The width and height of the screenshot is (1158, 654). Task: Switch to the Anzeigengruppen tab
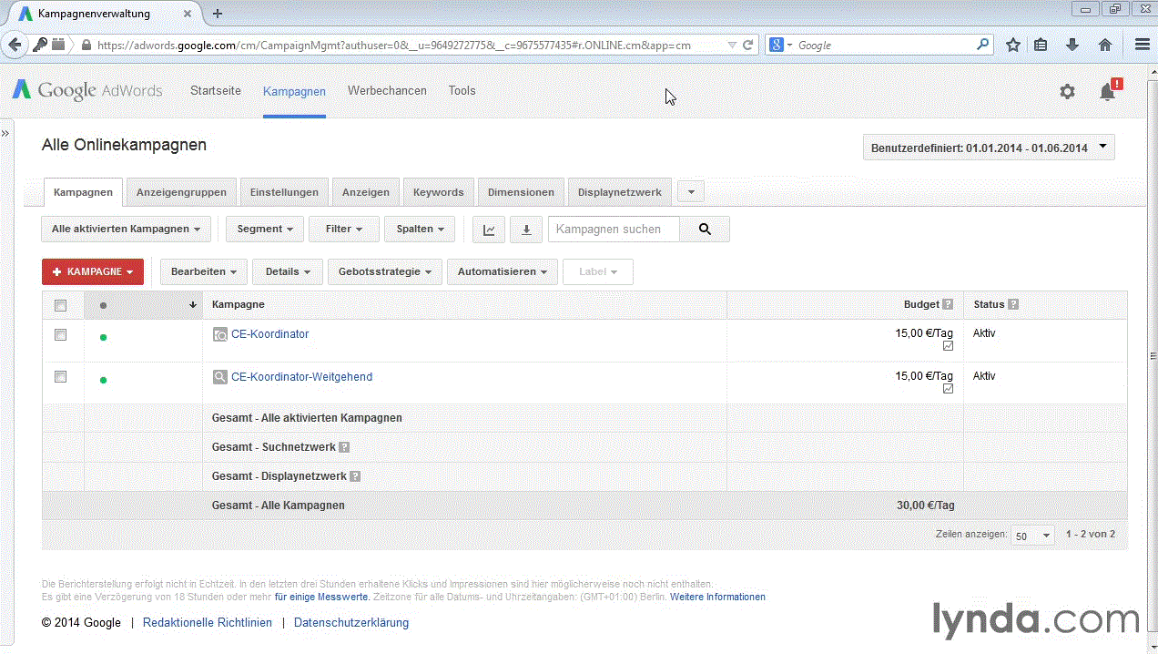pyautogui.click(x=182, y=192)
